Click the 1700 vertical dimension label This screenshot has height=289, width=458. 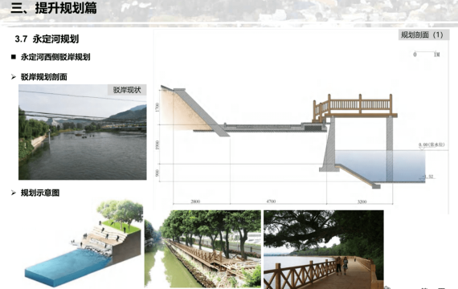pos(157,107)
